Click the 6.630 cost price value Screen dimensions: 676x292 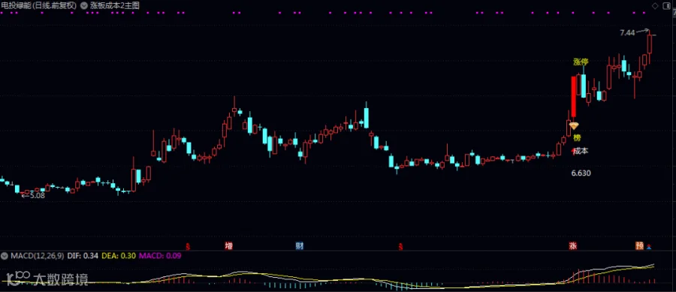click(x=581, y=173)
